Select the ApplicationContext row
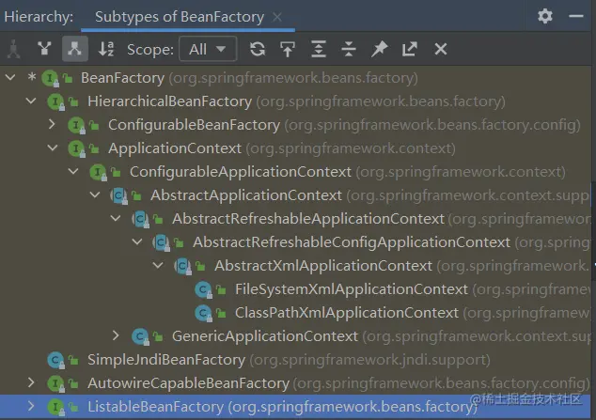Viewport: 596px width, 420px height. click(x=295, y=148)
